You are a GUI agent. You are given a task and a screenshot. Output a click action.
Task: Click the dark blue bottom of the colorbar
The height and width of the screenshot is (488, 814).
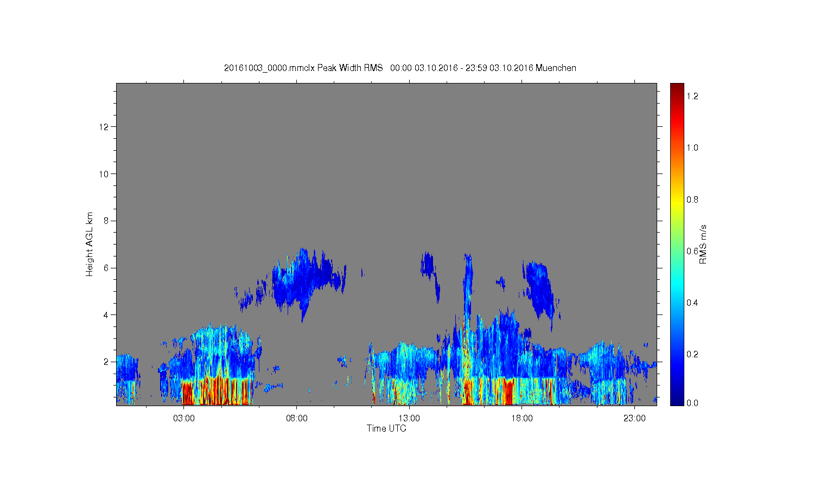click(677, 400)
